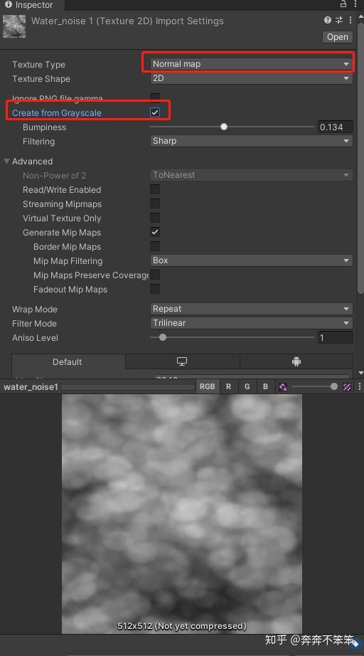Click the Bumpiness value field 0.134

click(335, 127)
